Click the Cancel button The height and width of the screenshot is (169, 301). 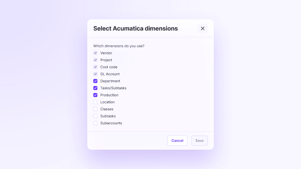(177, 140)
